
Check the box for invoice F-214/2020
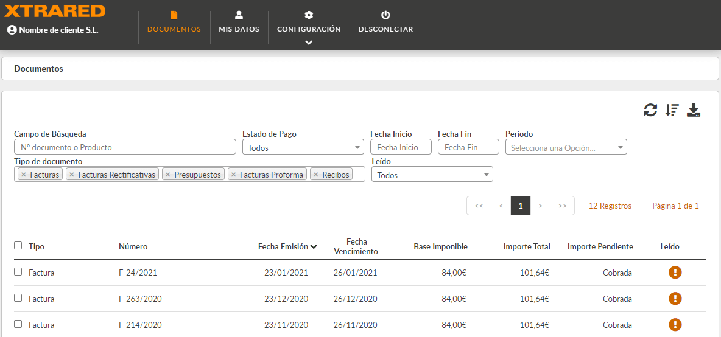coord(18,324)
